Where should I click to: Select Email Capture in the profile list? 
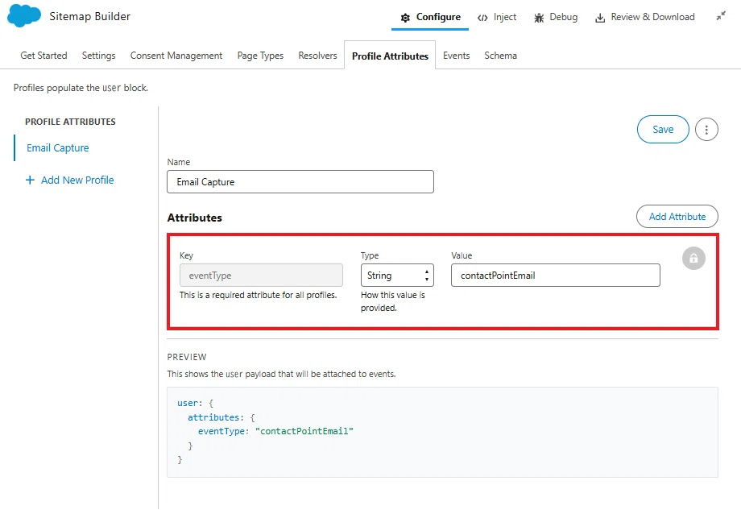point(58,148)
